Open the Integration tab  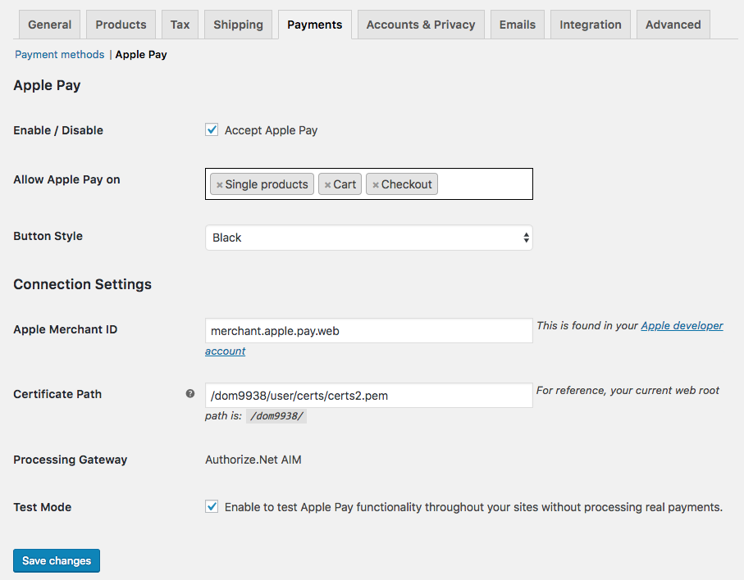click(590, 25)
